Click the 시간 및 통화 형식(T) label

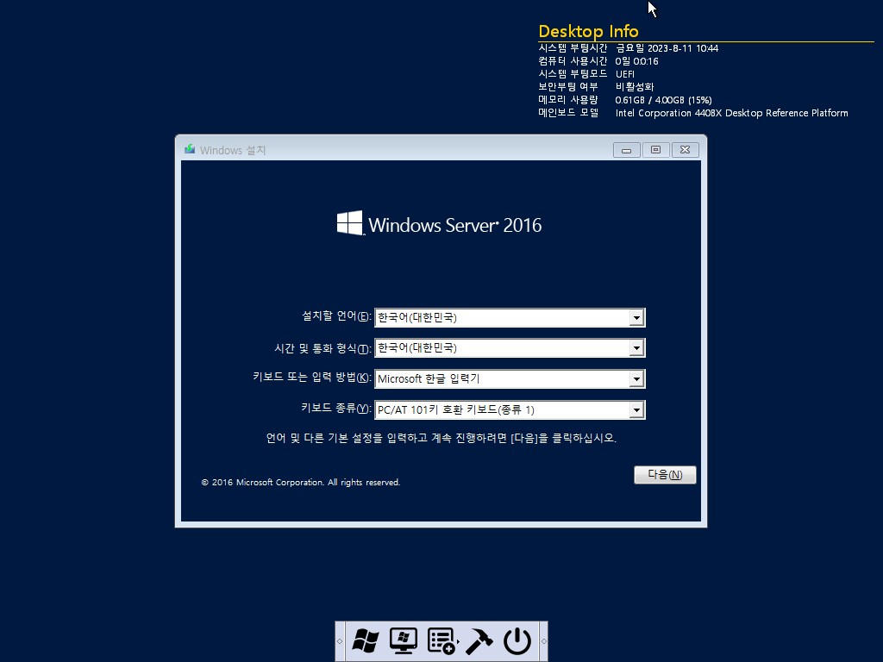coord(323,349)
